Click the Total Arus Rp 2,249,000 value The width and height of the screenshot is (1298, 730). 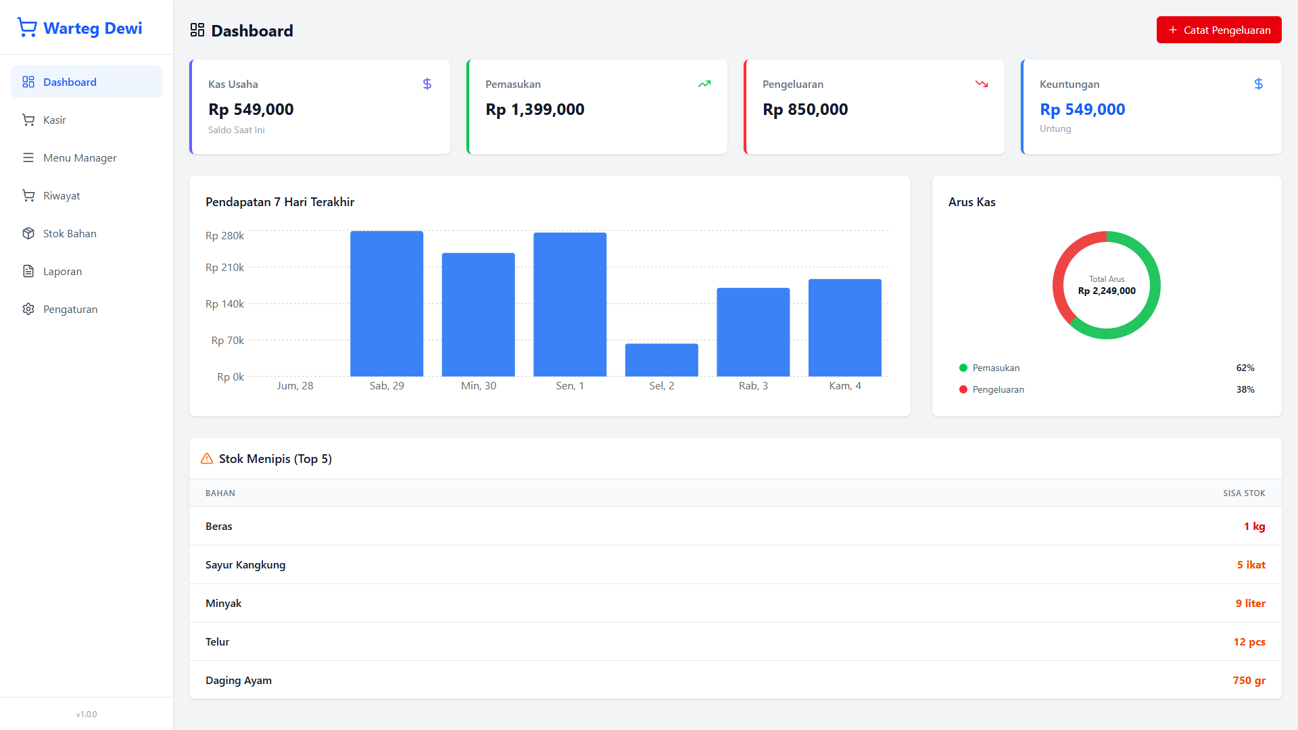click(x=1107, y=291)
